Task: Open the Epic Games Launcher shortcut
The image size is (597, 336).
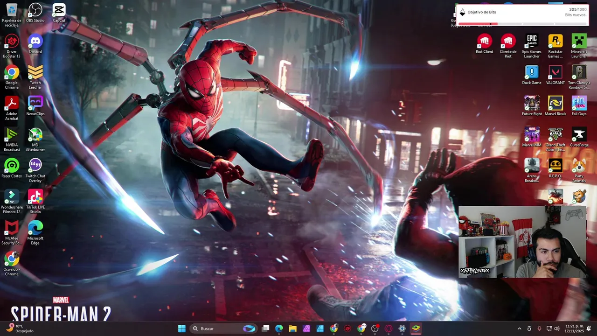Action: [532, 46]
